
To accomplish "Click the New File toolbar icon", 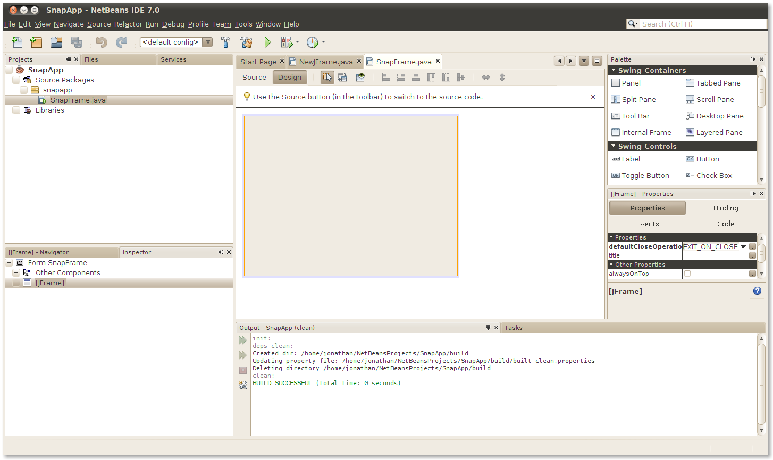I will pos(17,42).
